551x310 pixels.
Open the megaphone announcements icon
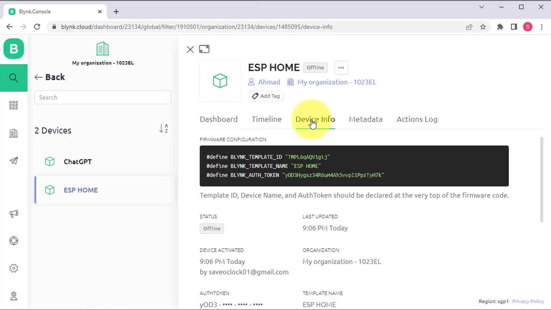pyautogui.click(x=13, y=214)
